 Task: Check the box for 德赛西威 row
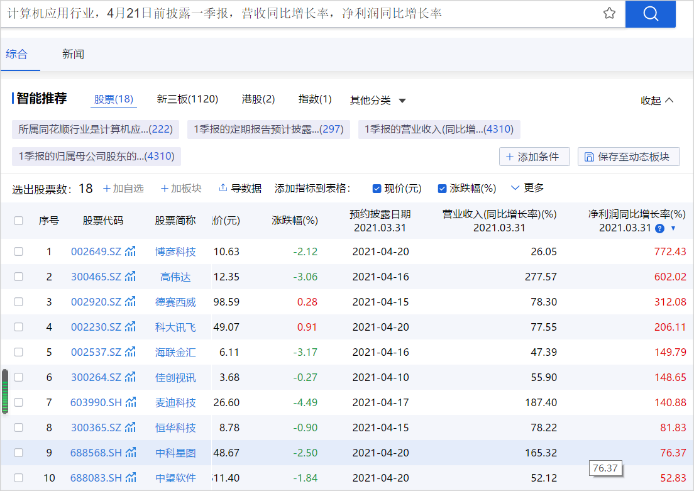[19, 302]
